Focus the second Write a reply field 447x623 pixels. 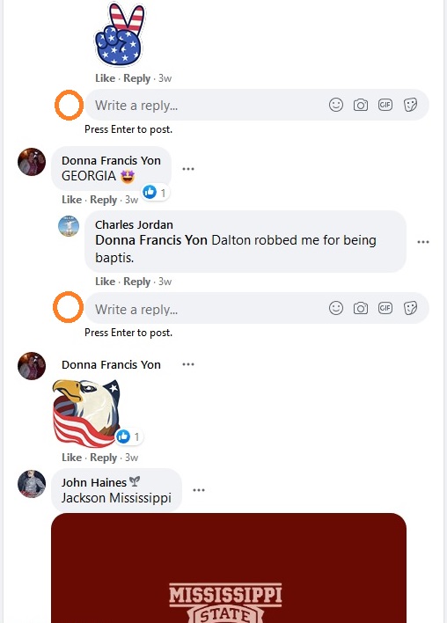257,308
